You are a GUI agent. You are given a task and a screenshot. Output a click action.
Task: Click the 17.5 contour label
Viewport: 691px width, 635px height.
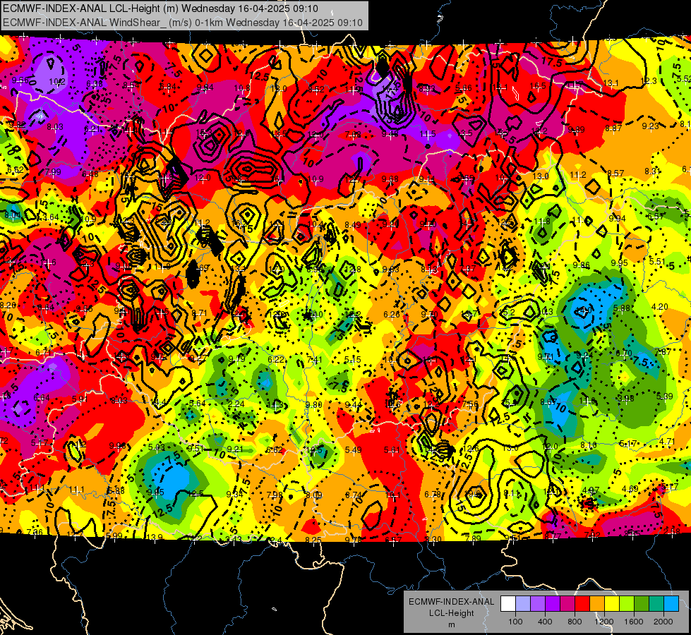tap(551, 62)
